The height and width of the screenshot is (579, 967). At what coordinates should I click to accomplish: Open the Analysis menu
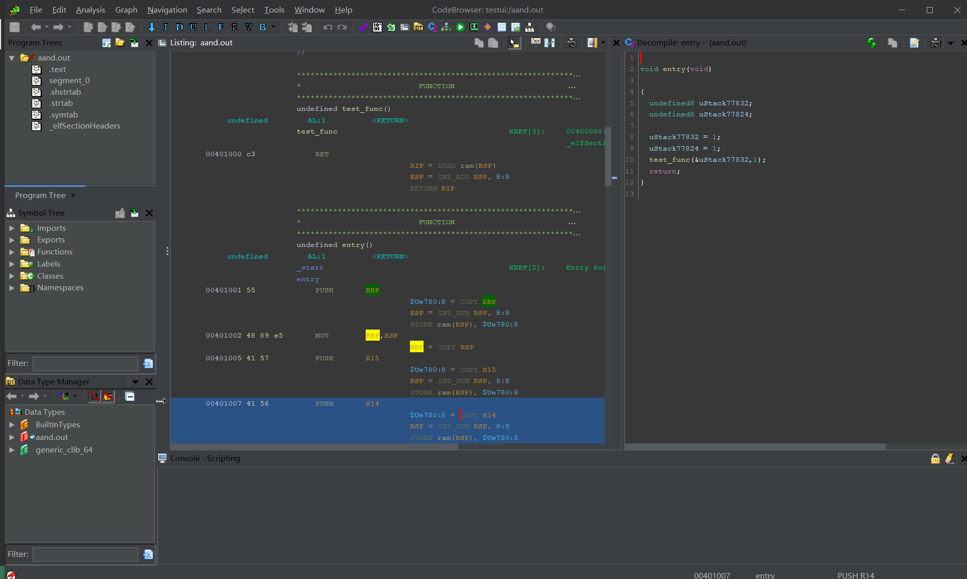point(90,10)
